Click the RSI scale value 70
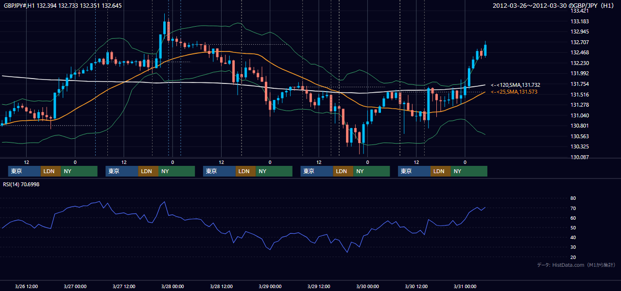 coord(573,209)
